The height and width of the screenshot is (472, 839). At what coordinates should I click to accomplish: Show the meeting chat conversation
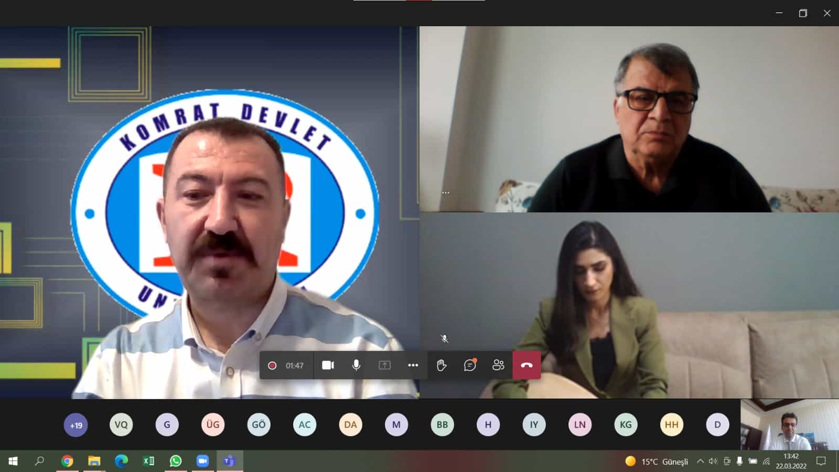click(470, 365)
